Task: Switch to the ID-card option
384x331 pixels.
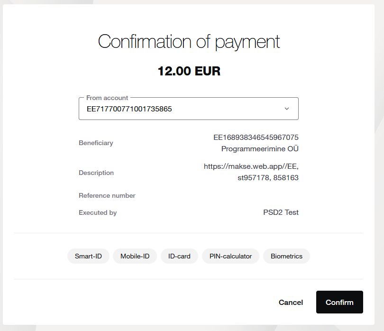Action: click(179, 256)
